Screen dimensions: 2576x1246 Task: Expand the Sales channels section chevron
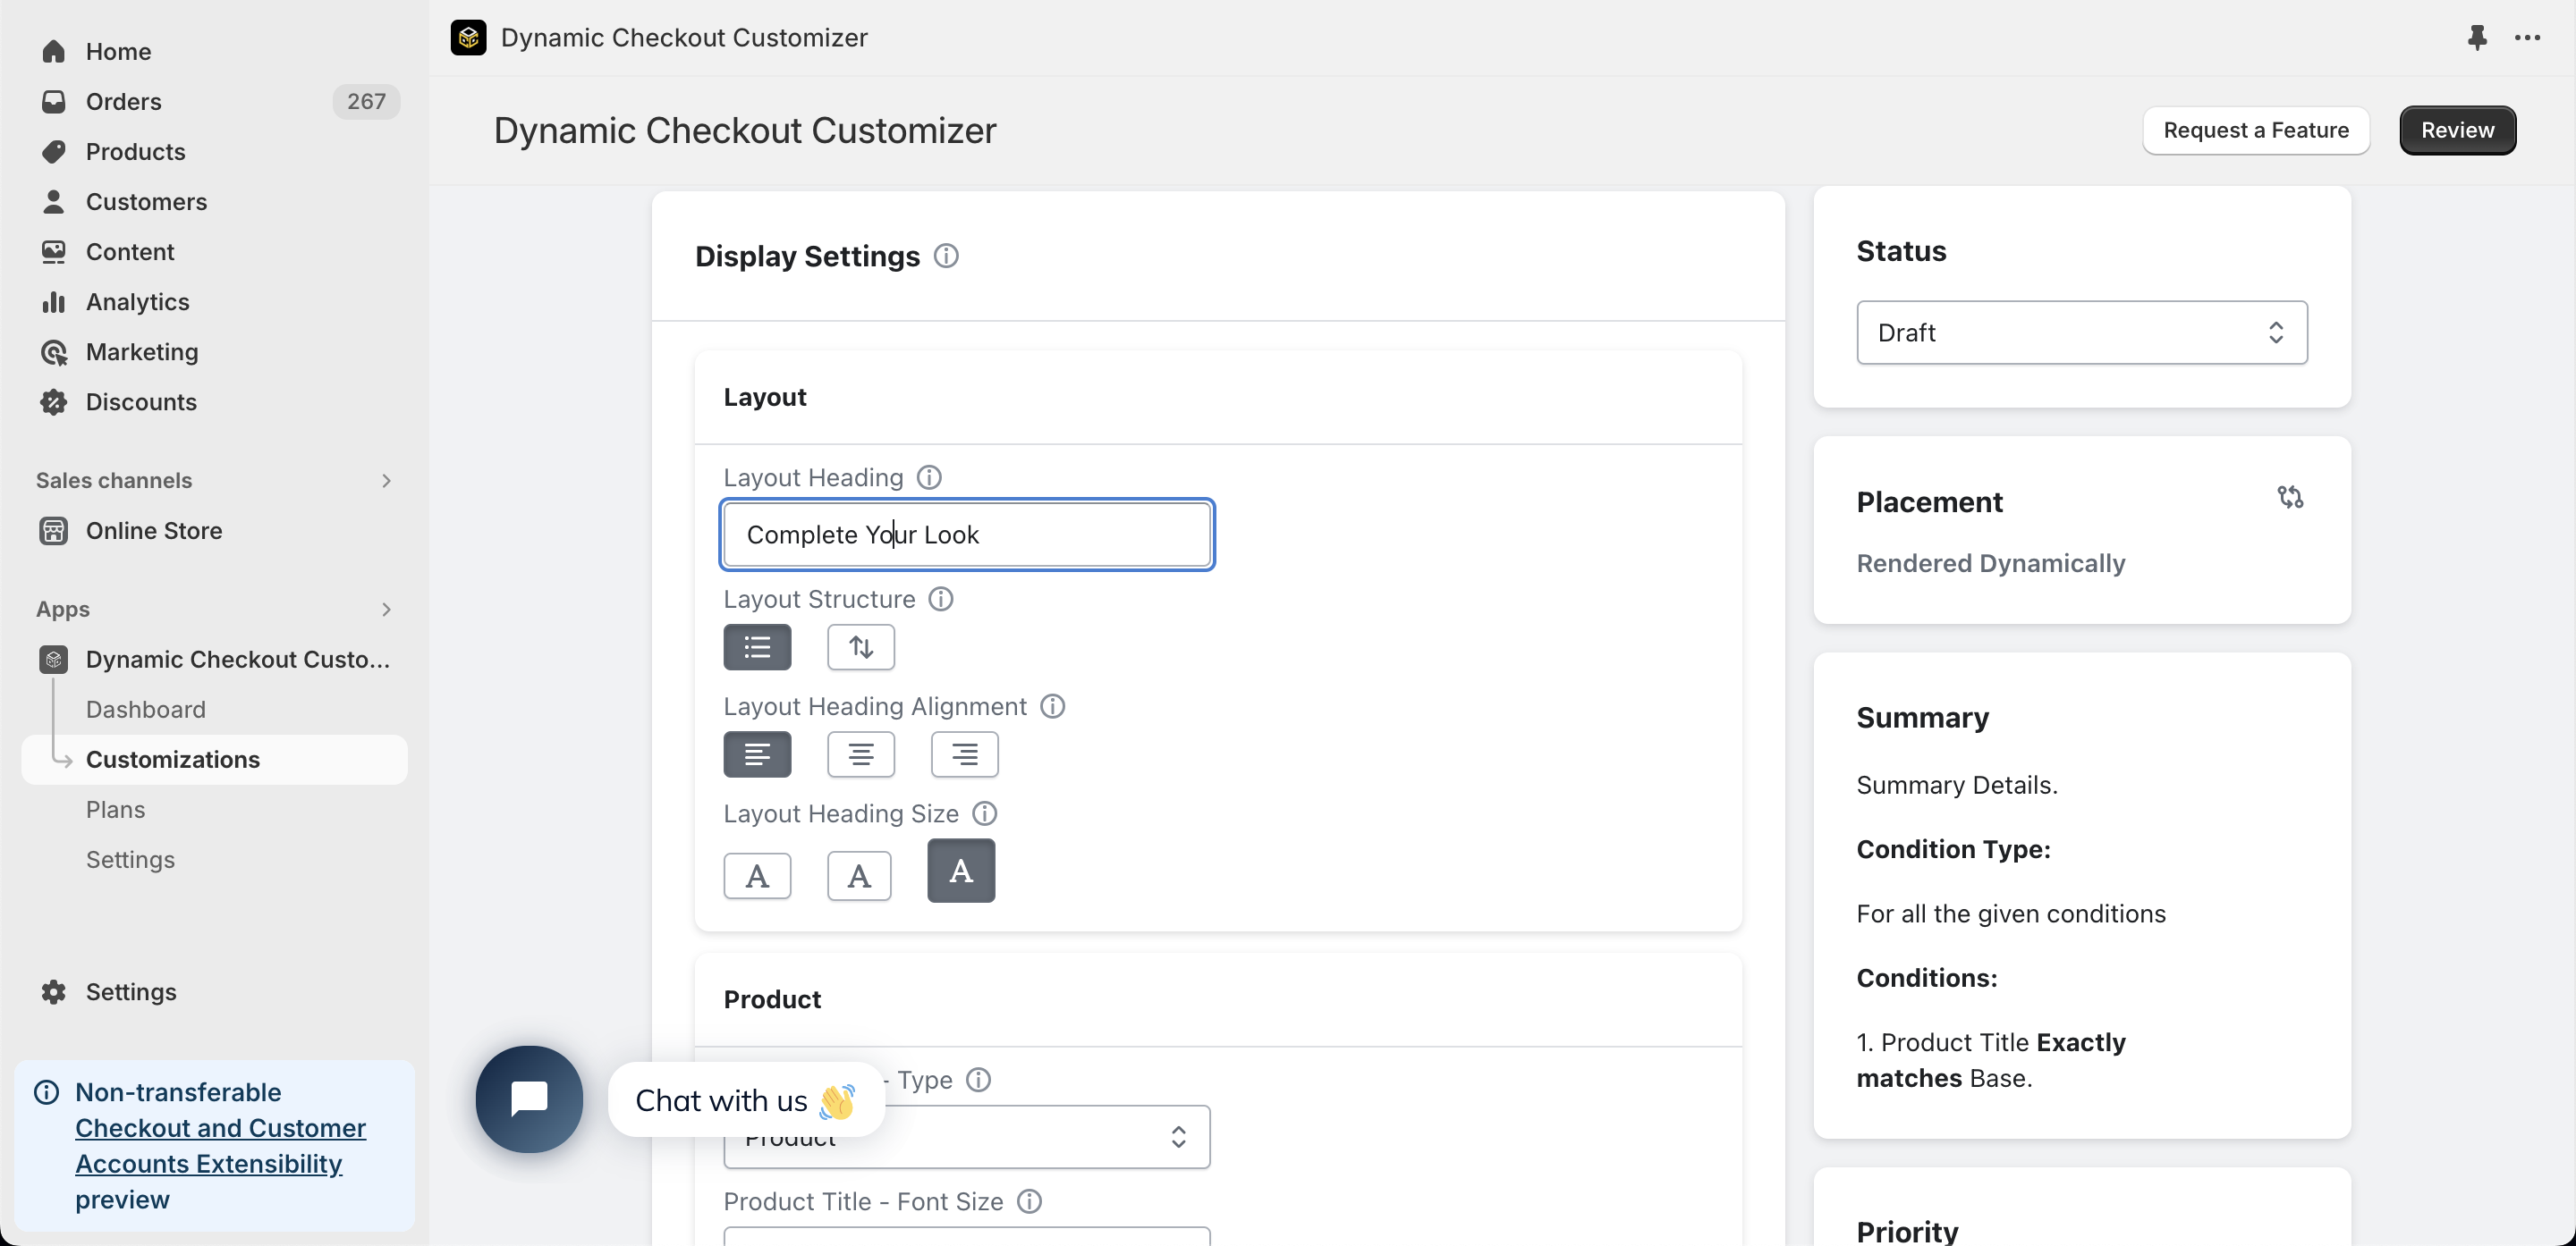click(x=387, y=480)
